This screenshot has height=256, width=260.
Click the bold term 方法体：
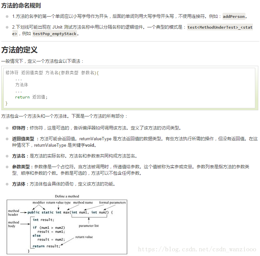21,184
